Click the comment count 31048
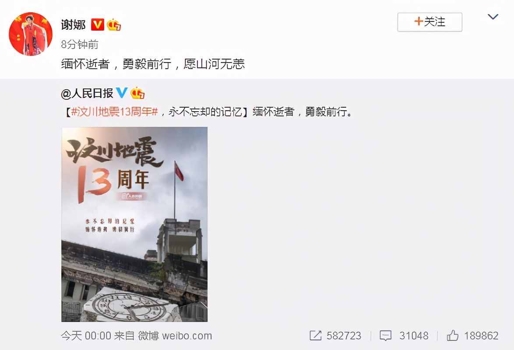514x350 pixels. (x=414, y=336)
